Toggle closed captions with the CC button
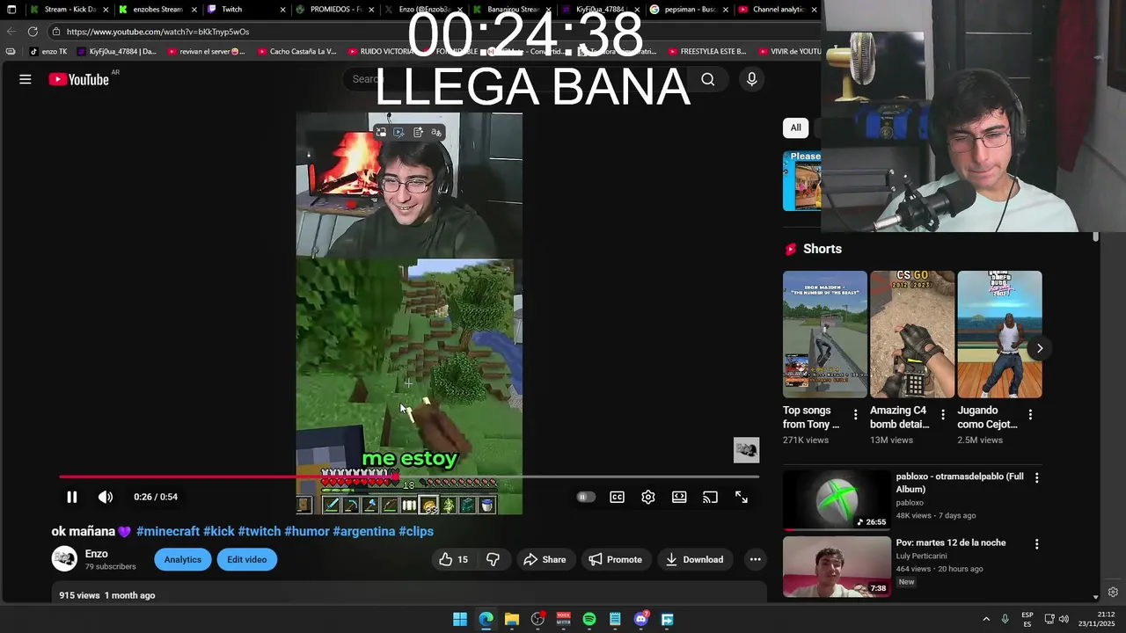The height and width of the screenshot is (633, 1126). pos(618,497)
